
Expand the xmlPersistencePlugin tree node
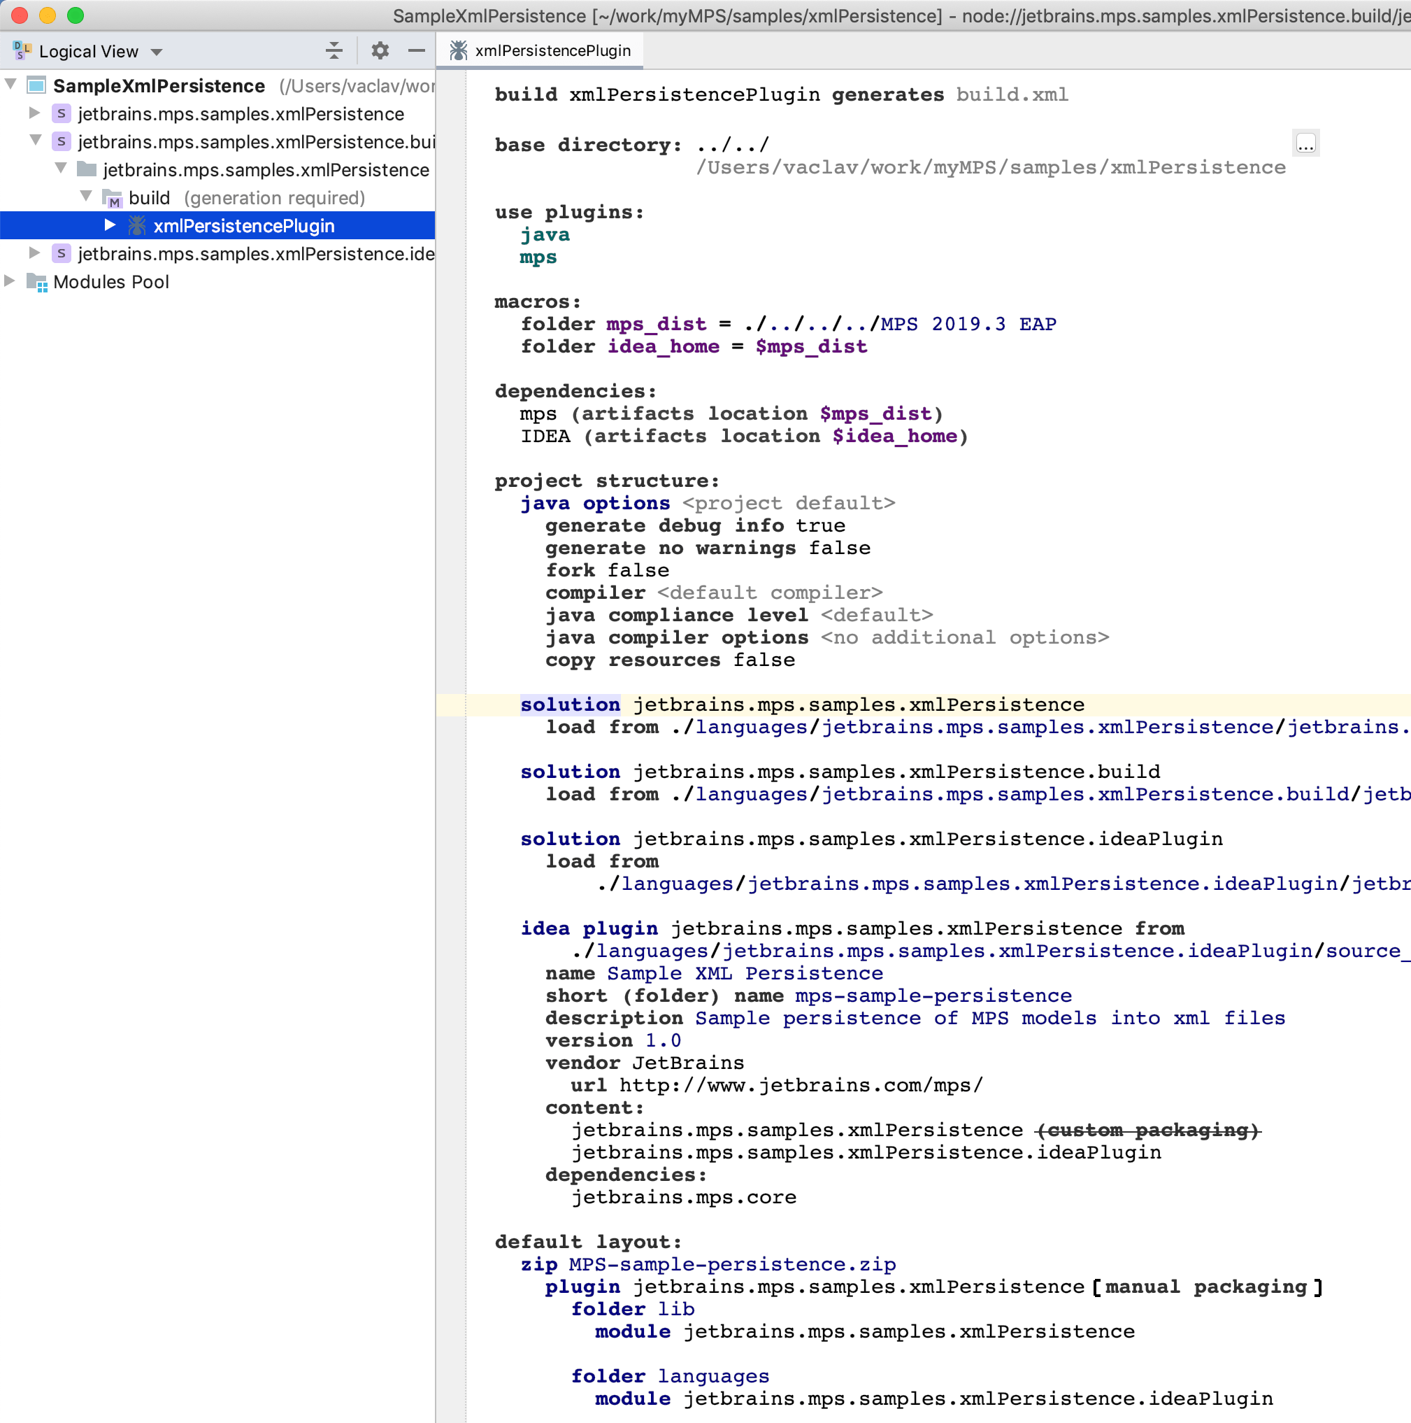110,225
